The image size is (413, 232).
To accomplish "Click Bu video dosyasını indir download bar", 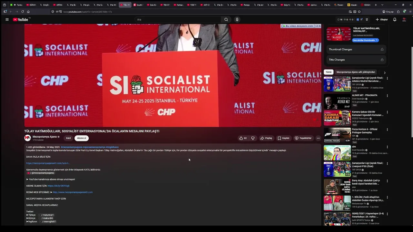I will pyautogui.click(x=298, y=26).
